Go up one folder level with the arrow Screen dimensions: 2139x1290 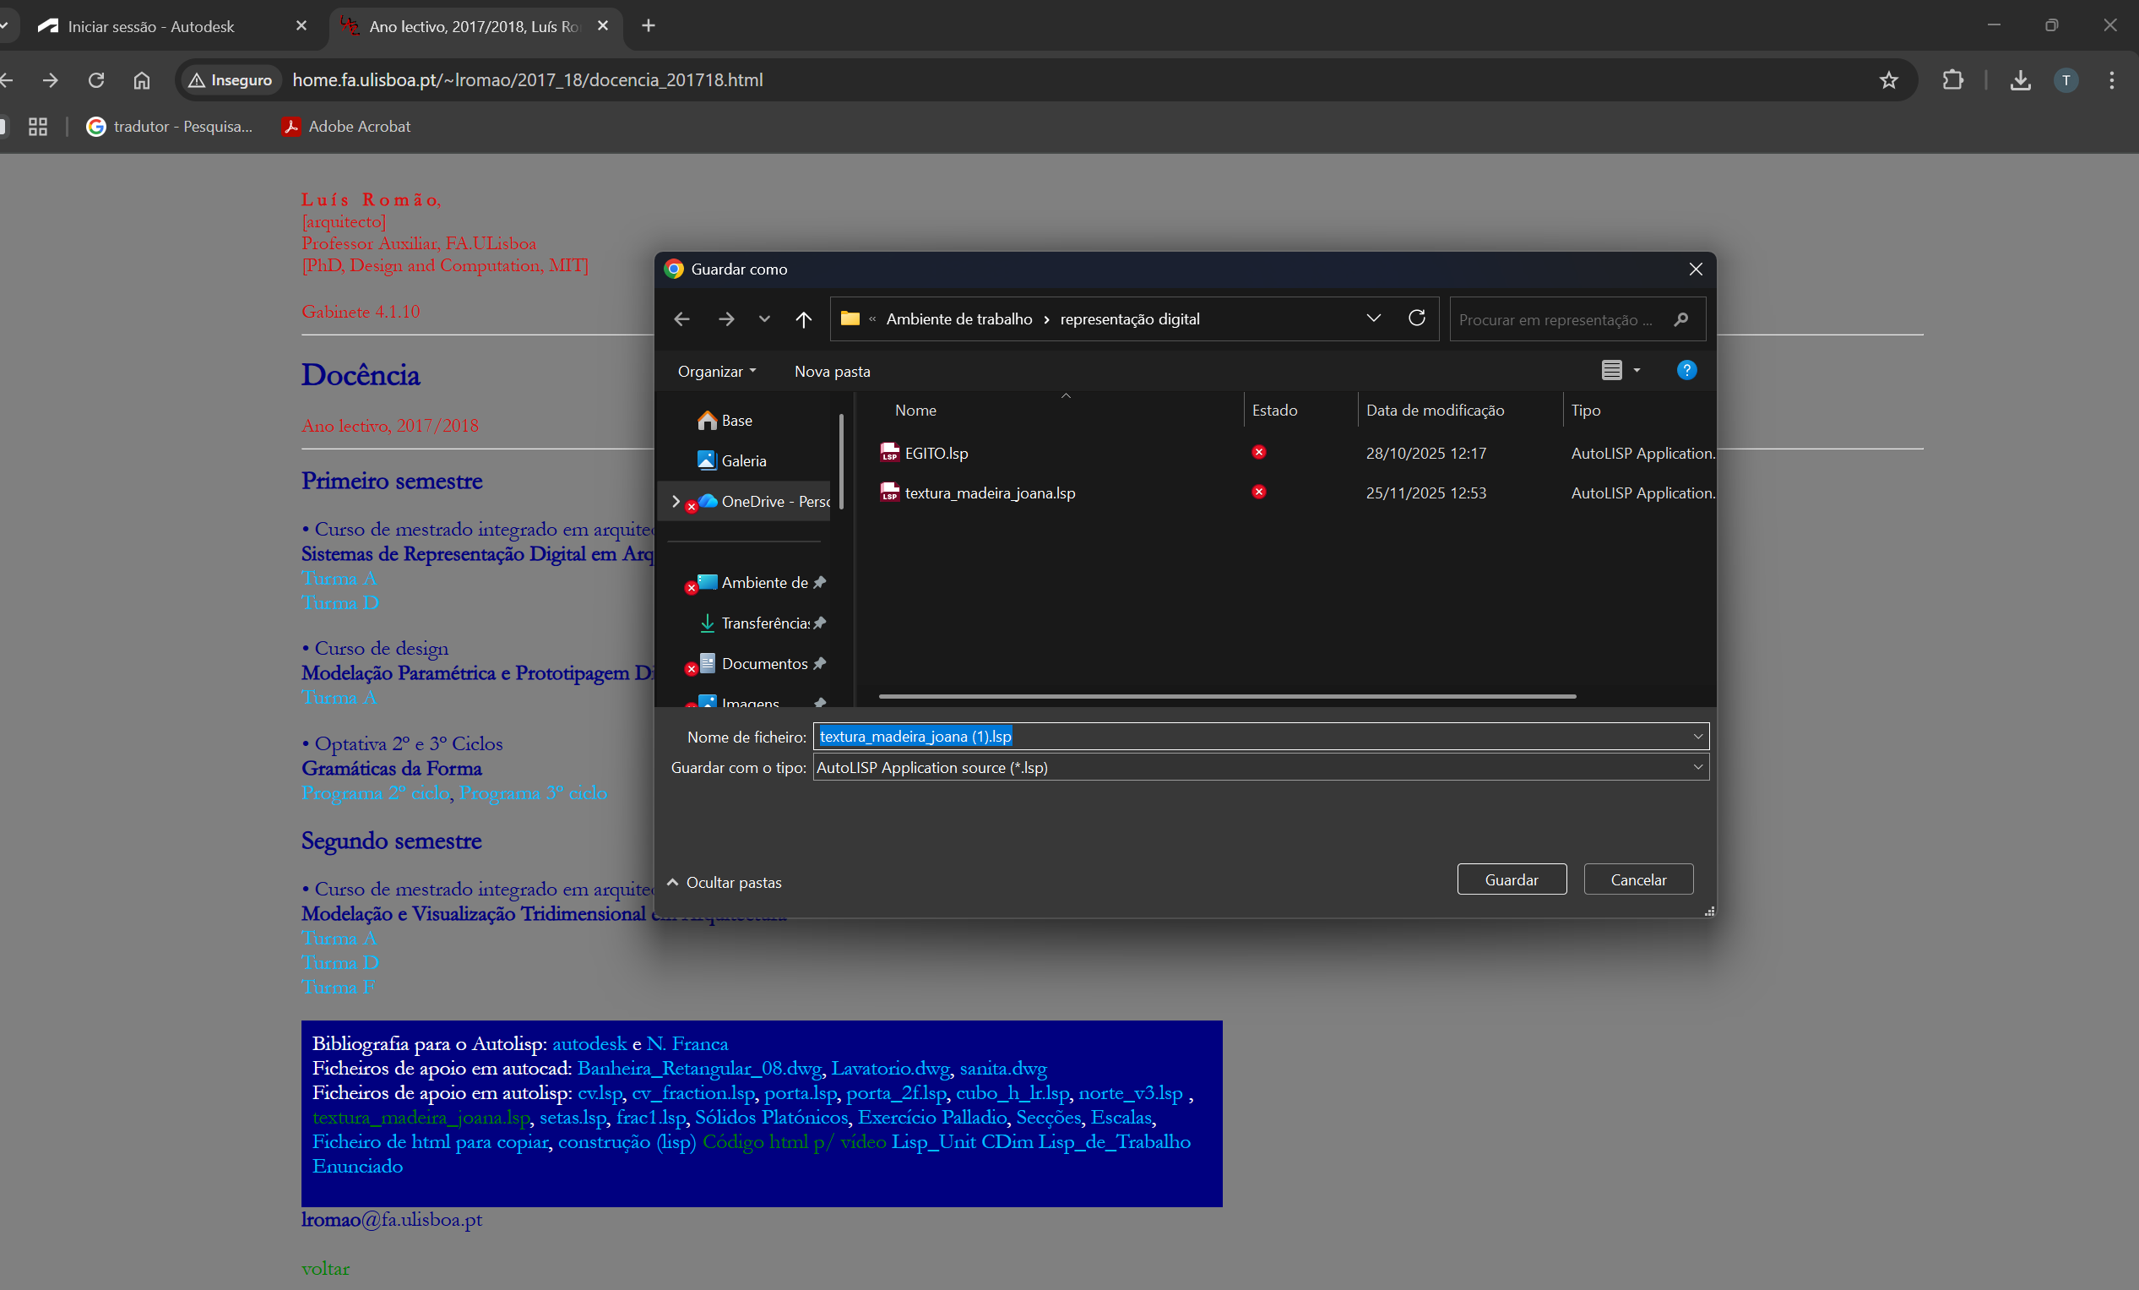[x=803, y=319]
